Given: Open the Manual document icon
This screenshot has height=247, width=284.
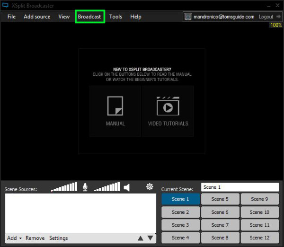Looking at the screenshot, I should click(x=115, y=106).
